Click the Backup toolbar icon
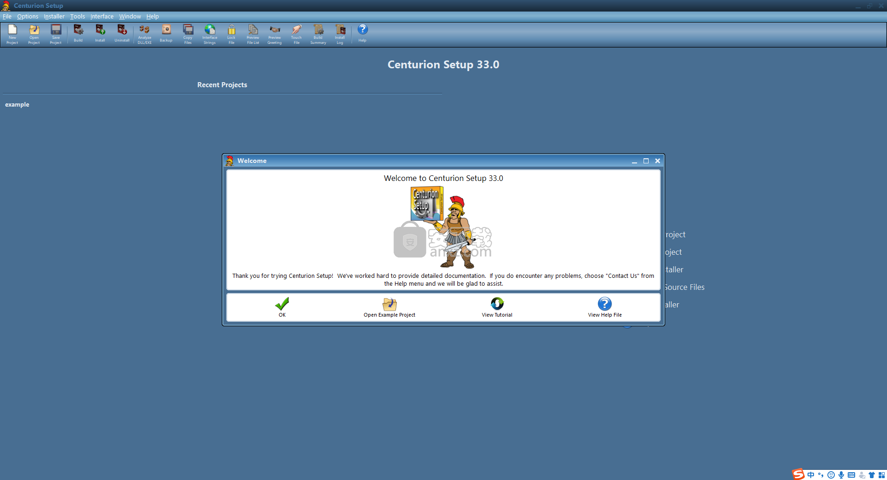Image resolution: width=887 pixels, height=480 pixels. 166,34
